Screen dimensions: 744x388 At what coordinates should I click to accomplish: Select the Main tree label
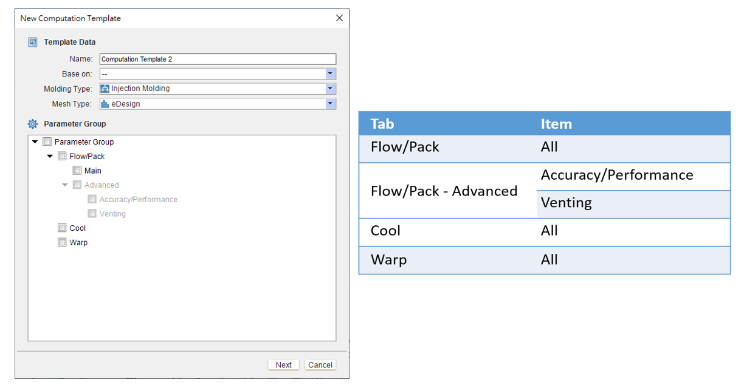pos(93,171)
